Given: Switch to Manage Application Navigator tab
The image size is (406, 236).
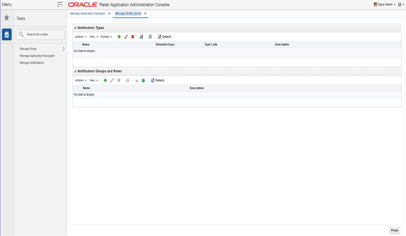Looking at the screenshot, I should coord(87,14).
